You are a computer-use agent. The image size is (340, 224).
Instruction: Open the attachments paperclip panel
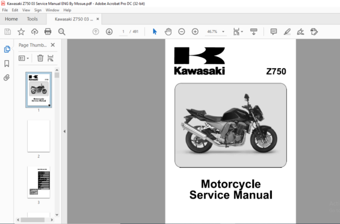tap(7, 78)
